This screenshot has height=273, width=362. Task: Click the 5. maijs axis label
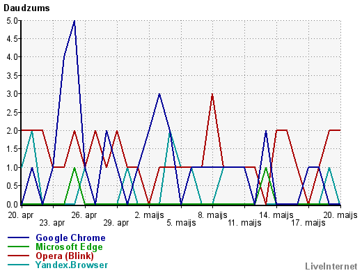pos(181,223)
